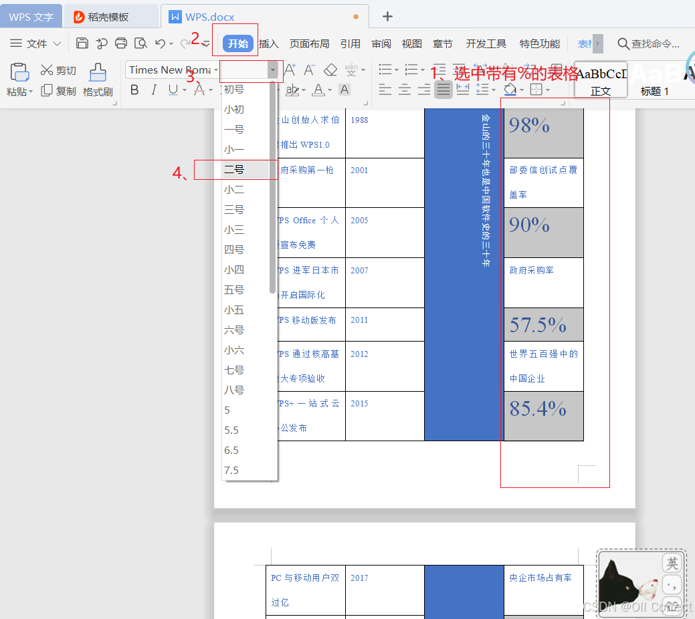
Task: Expand the Paste (粘贴) dropdown arrow
Action: click(x=31, y=92)
